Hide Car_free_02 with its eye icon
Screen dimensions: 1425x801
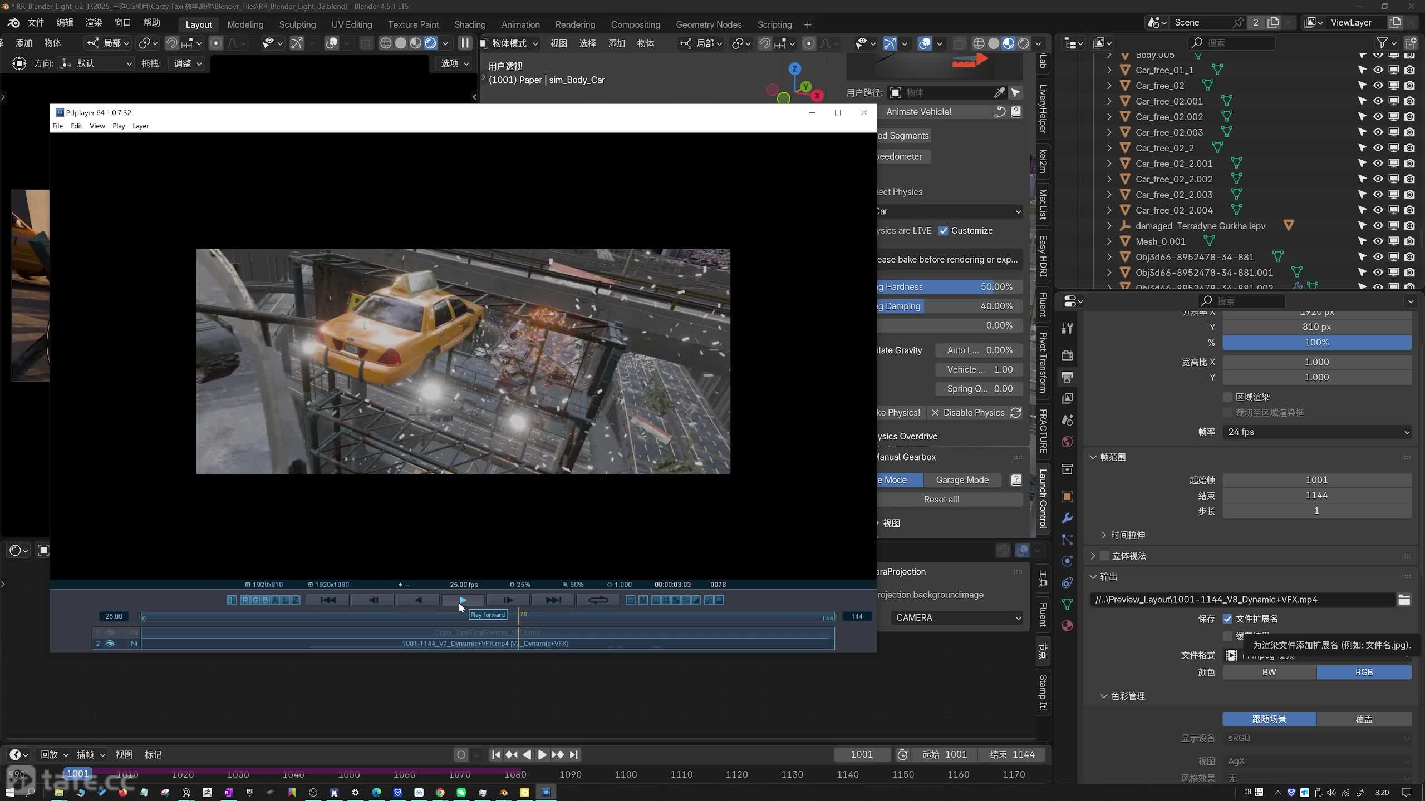click(1378, 86)
